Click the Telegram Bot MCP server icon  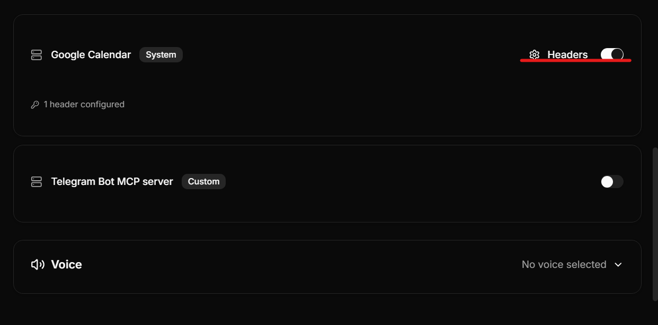point(36,181)
